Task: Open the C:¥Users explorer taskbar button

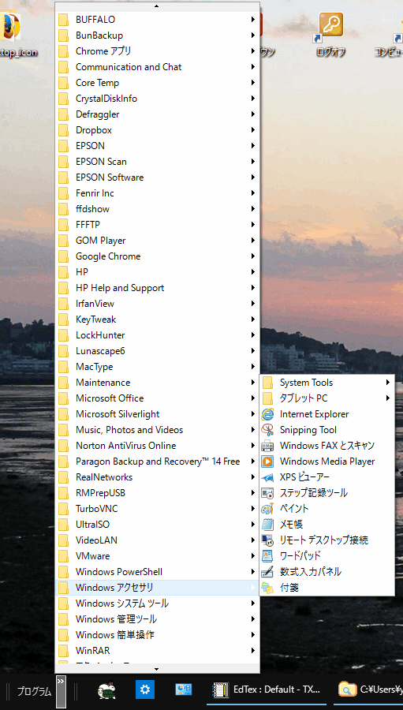Action: click(368, 689)
